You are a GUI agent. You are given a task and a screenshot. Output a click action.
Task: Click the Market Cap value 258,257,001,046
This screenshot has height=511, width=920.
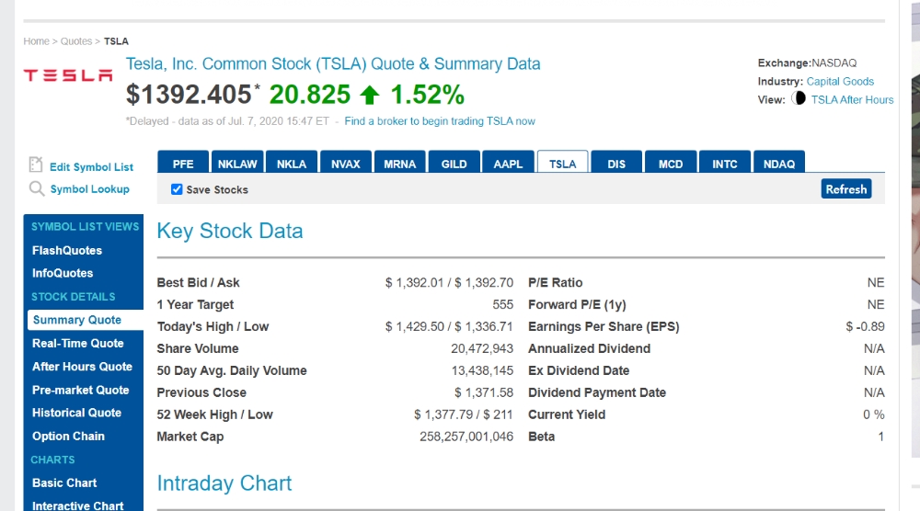pyautogui.click(x=466, y=437)
